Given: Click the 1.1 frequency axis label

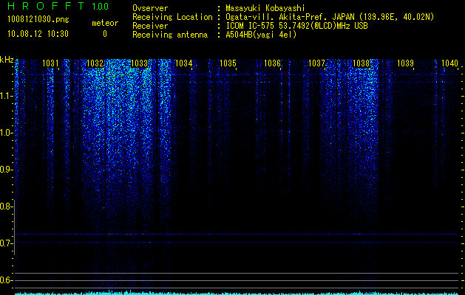Looking at the screenshot, I should (6, 96).
